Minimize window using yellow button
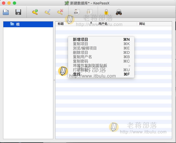The width and height of the screenshot is (176, 143). (x=9, y=3)
